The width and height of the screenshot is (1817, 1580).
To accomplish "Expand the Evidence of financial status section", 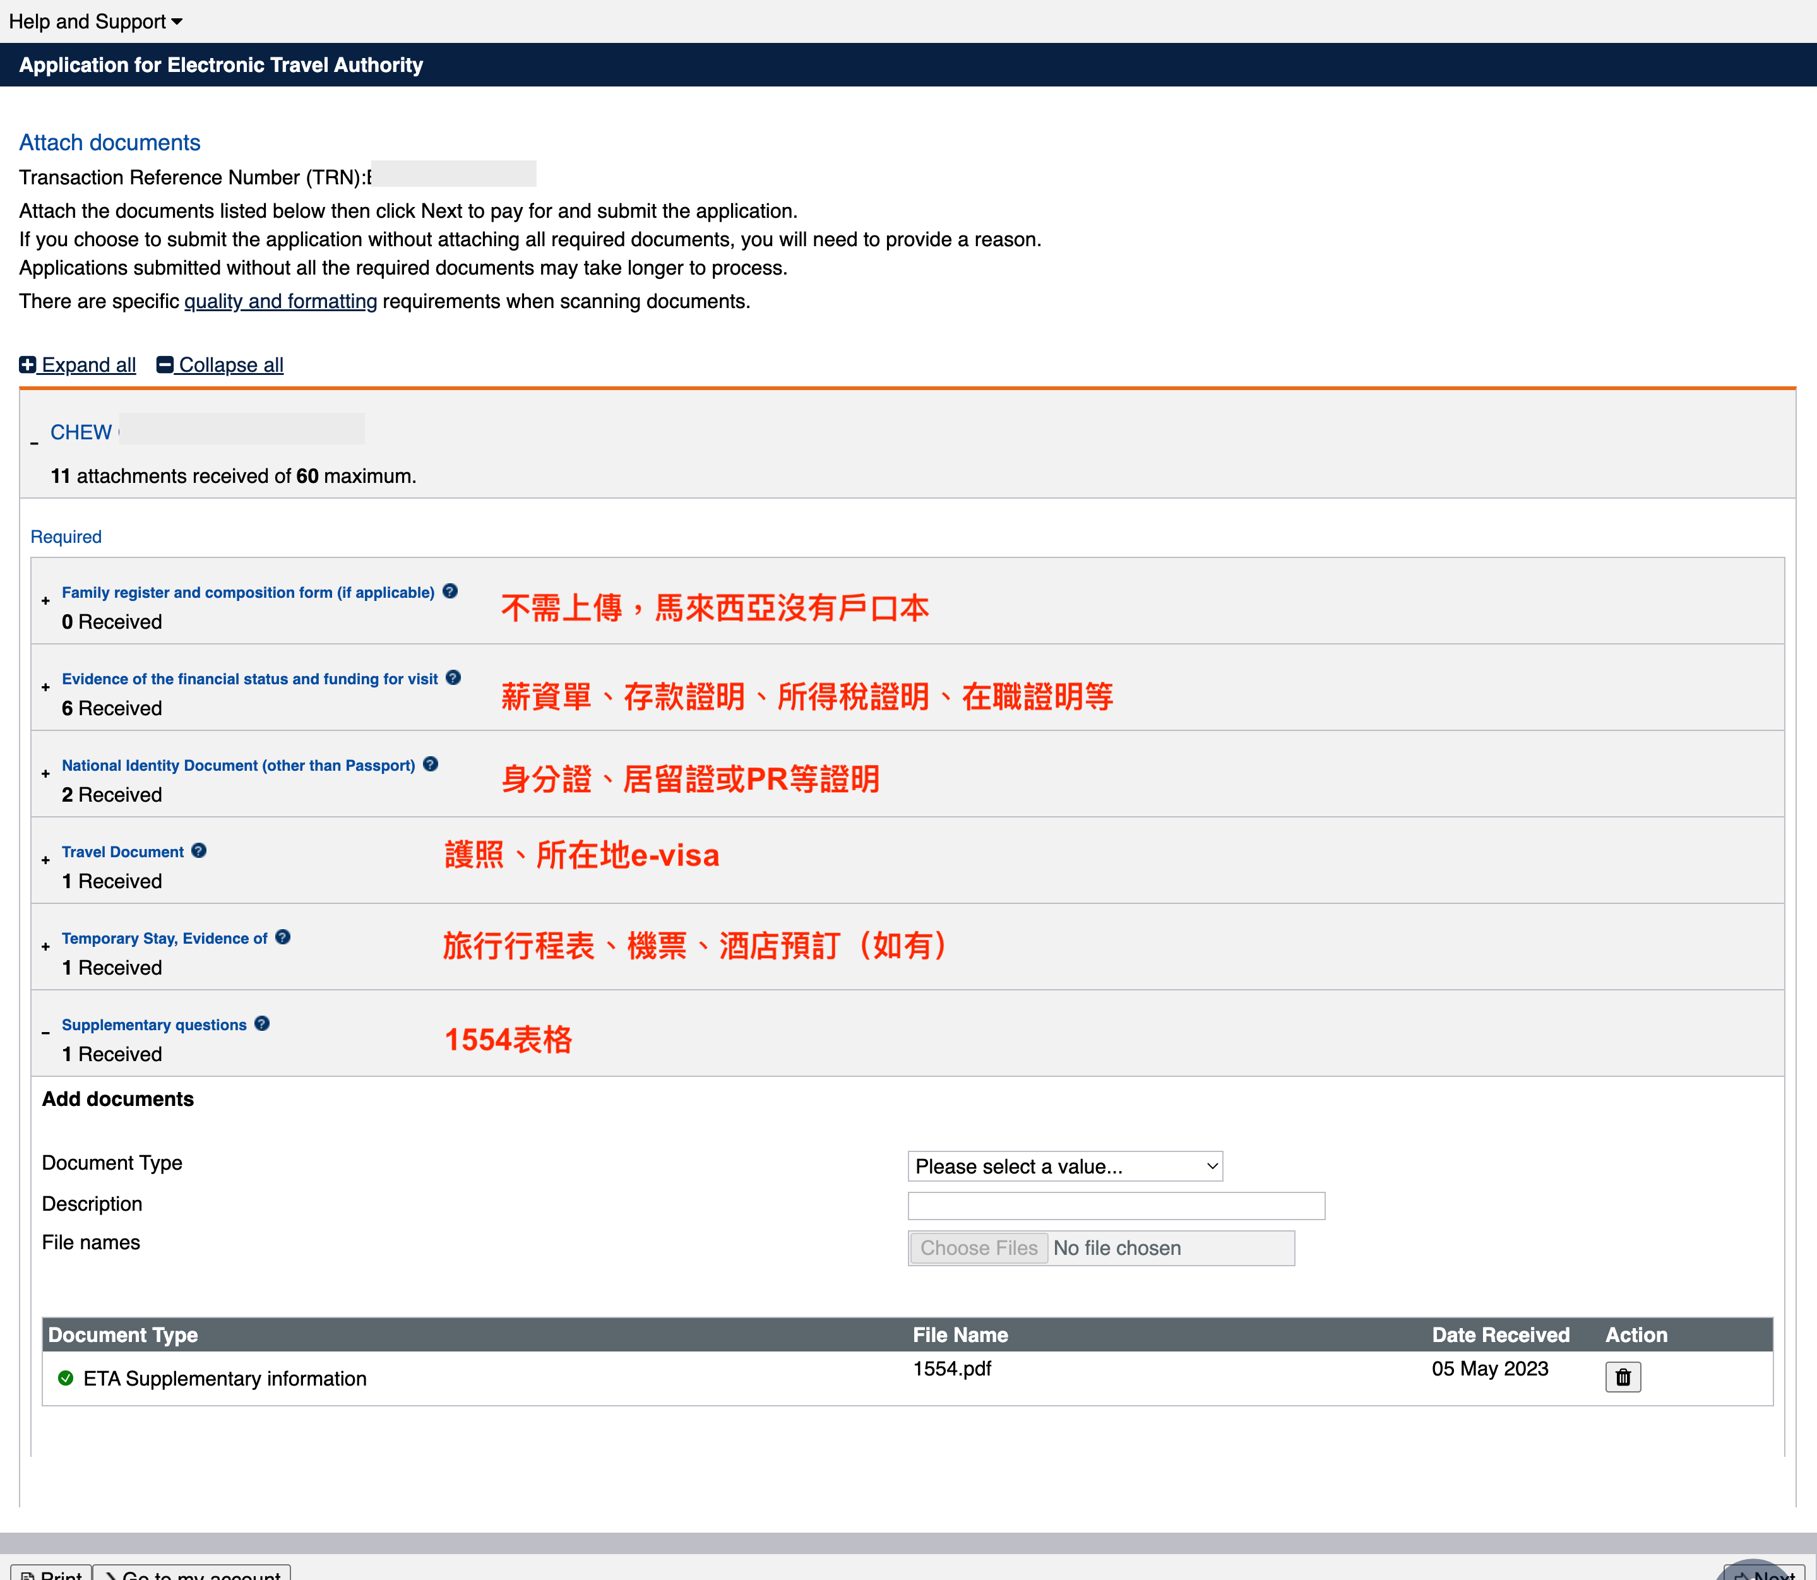I will click(46, 687).
